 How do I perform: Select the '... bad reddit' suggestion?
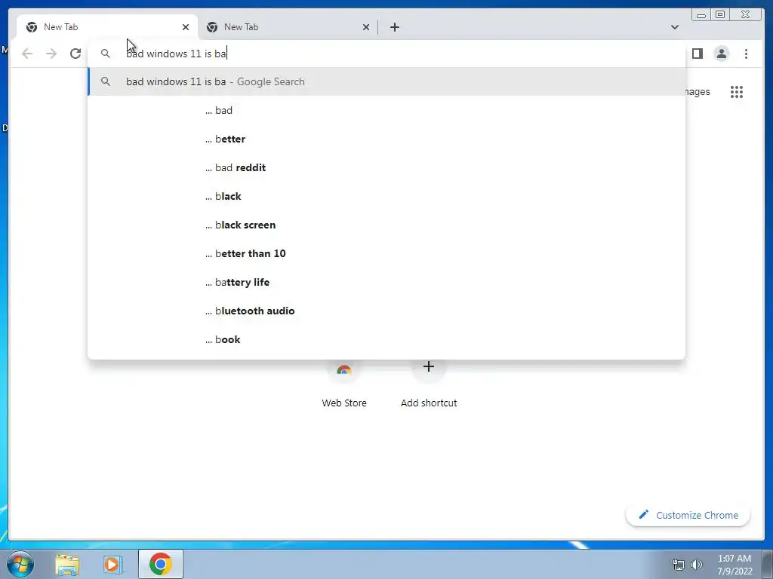point(386,167)
